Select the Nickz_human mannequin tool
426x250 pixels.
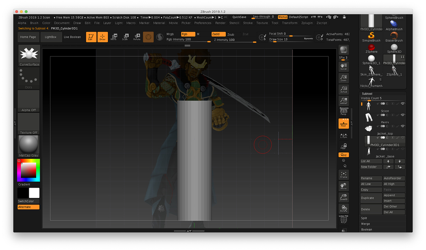(x=371, y=82)
